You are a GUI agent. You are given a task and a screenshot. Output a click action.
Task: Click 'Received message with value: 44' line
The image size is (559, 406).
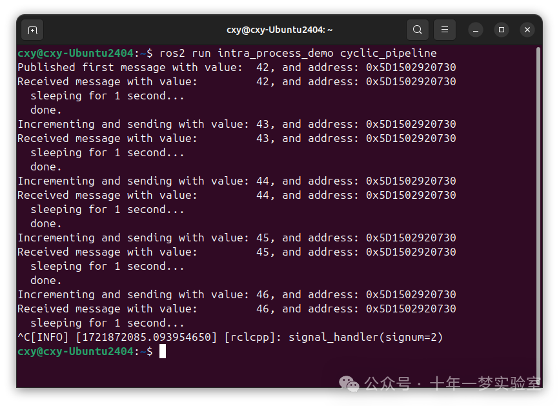coord(237,196)
